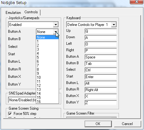Select the Controls tab

pyautogui.click(x=31, y=12)
